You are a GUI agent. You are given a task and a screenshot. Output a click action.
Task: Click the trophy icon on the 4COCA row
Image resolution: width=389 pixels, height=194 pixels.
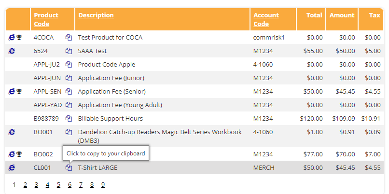pyautogui.click(x=19, y=38)
